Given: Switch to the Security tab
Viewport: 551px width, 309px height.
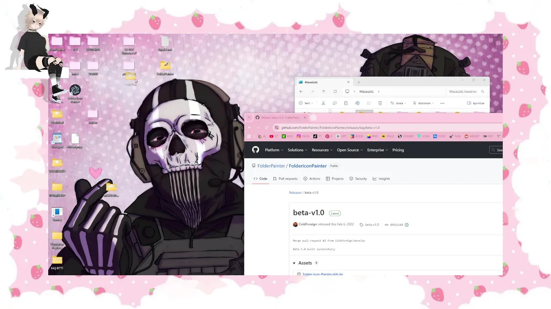Looking at the screenshot, I should (x=358, y=179).
